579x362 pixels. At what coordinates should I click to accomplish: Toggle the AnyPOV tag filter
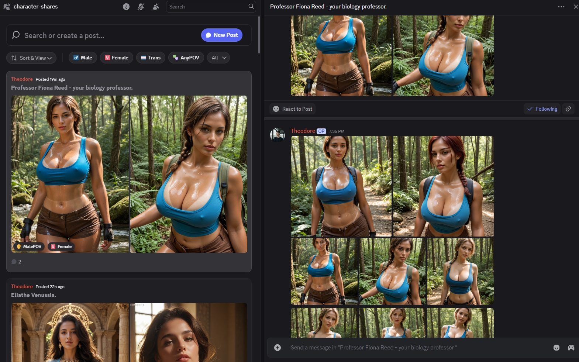[x=186, y=58]
